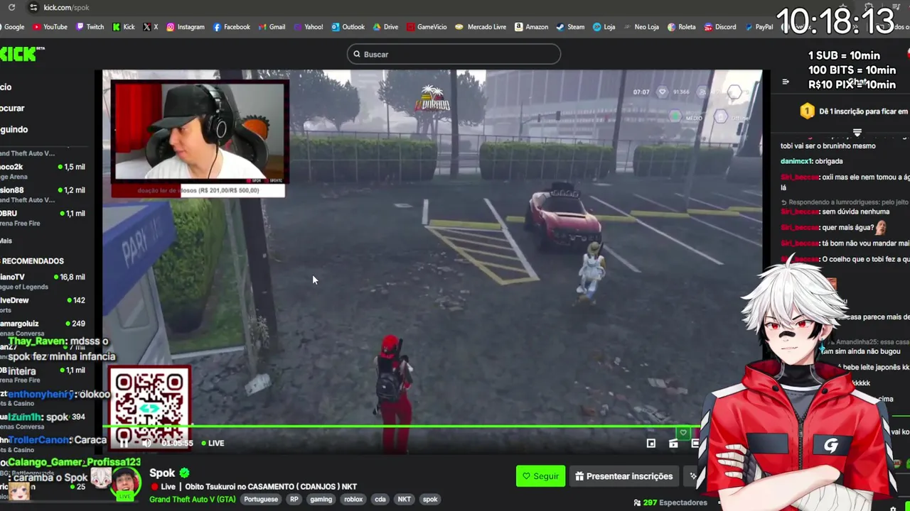This screenshot has width=910, height=511.
Task: Open the Outlook bookmark
Action: [x=348, y=27]
